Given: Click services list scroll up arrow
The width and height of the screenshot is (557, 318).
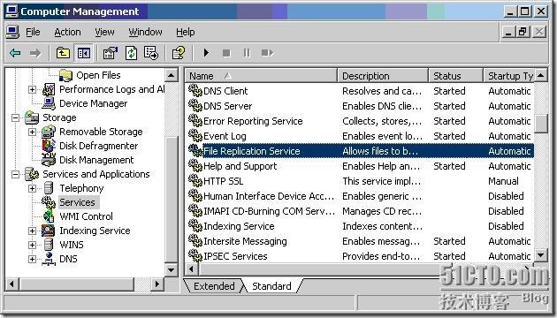Looking at the screenshot, I should (541, 75).
